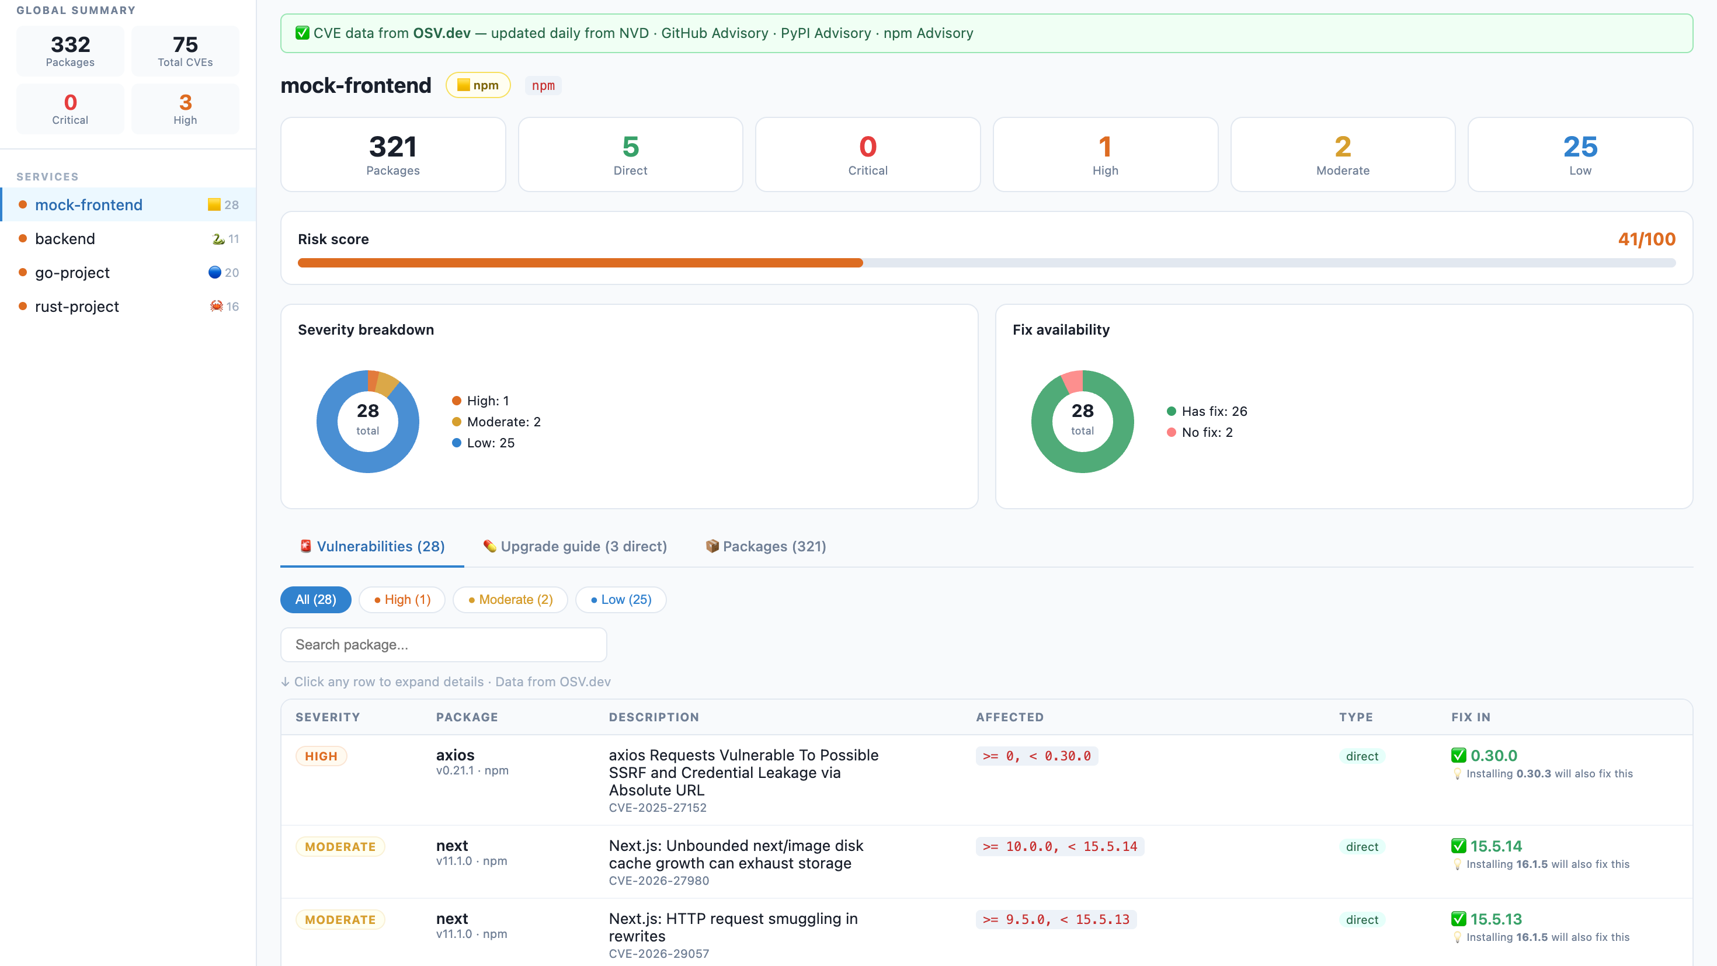Toggle the High (1) severity filter
The image size is (1717, 966).
401,599
